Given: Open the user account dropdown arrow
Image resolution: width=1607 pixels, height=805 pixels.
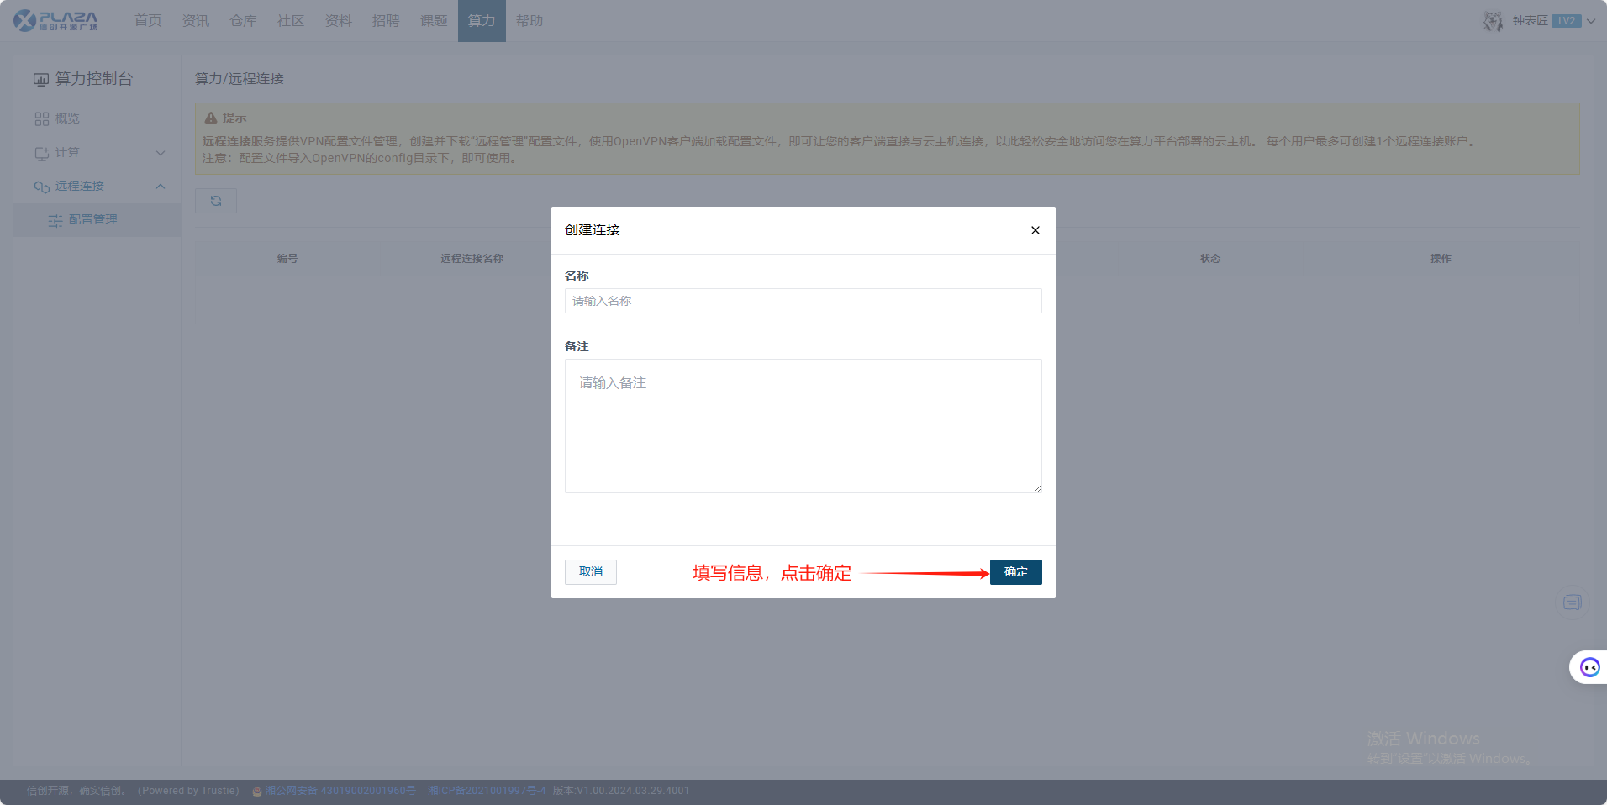Looking at the screenshot, I should 1591,21.
